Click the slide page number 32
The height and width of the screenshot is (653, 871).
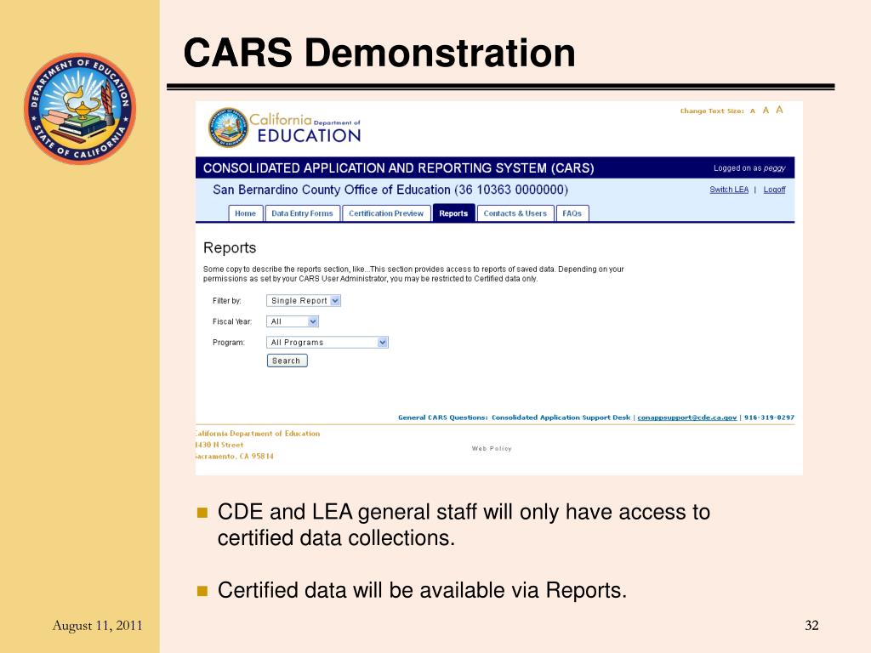pyautogui.click(x=811, y=626)
